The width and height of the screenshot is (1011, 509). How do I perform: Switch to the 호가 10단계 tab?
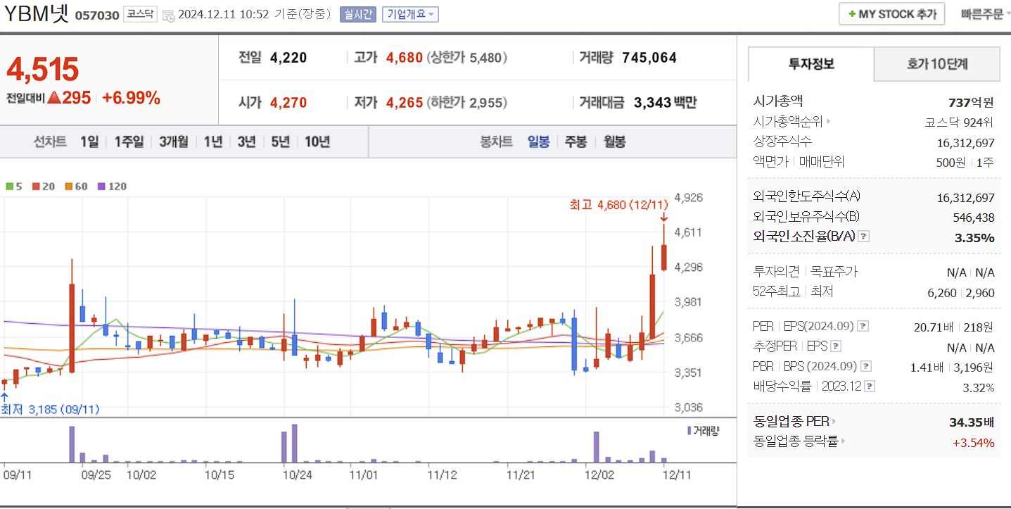click(x=936, y=63)
